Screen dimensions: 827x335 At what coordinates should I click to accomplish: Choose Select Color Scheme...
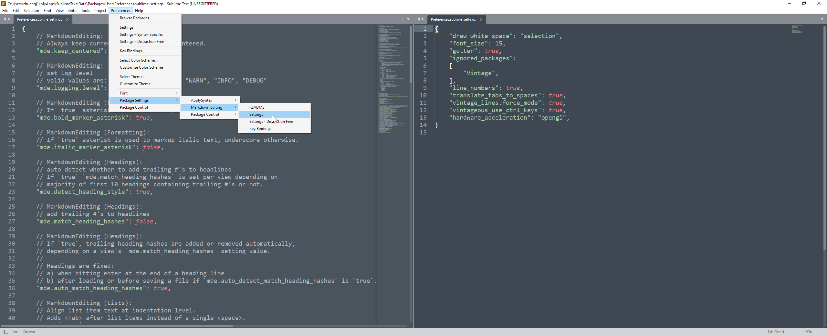point(145,60)
